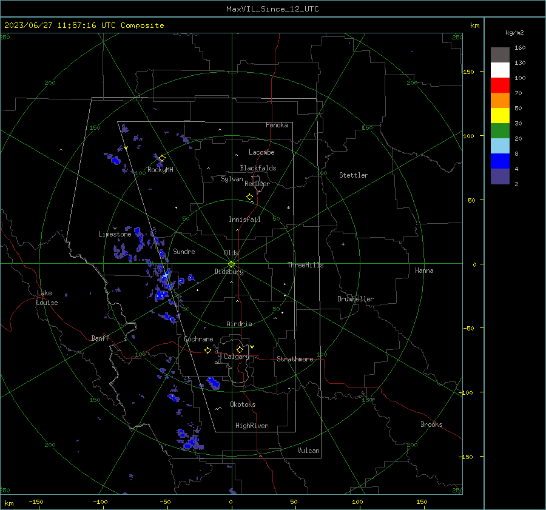Click the Ponoka city label
Viewport: 546px width, 510px height.
click(x=277, y=125)
